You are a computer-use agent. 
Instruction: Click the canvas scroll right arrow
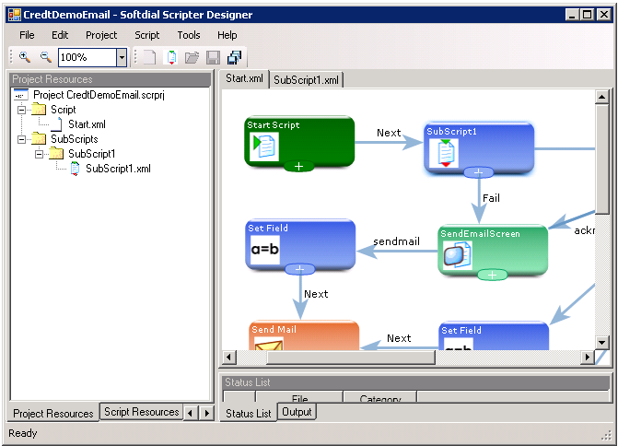pos(588,358)
